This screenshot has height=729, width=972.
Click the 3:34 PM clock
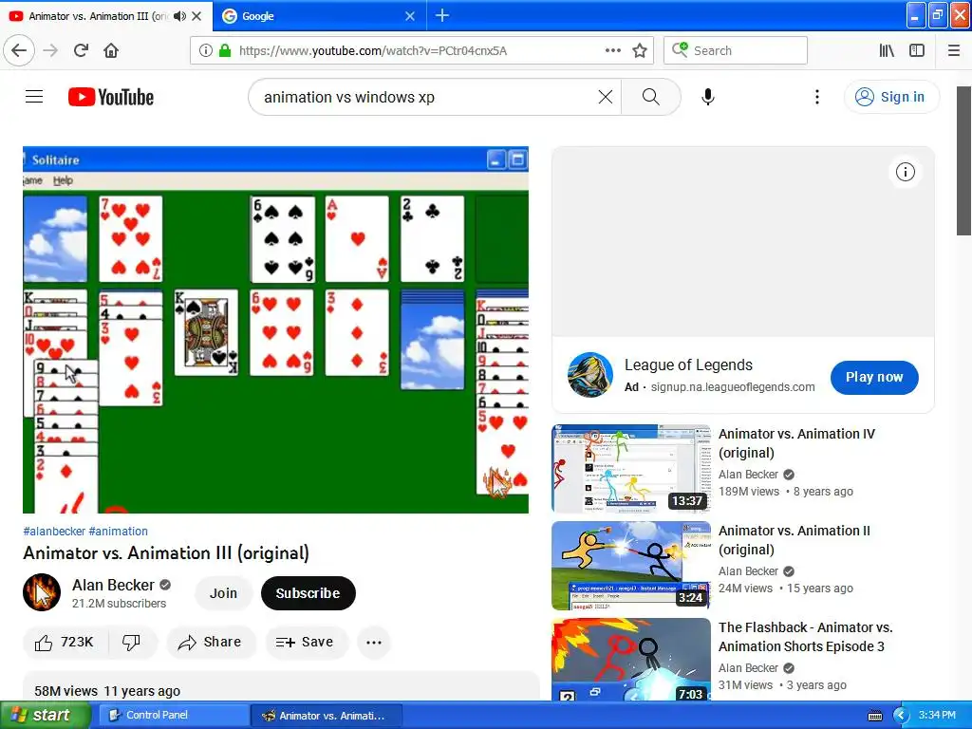937,715
